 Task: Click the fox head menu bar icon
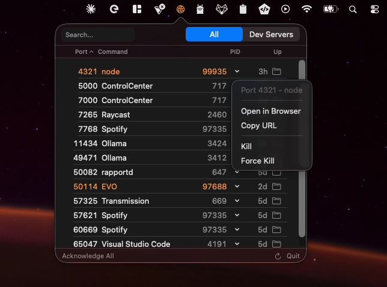222,10
